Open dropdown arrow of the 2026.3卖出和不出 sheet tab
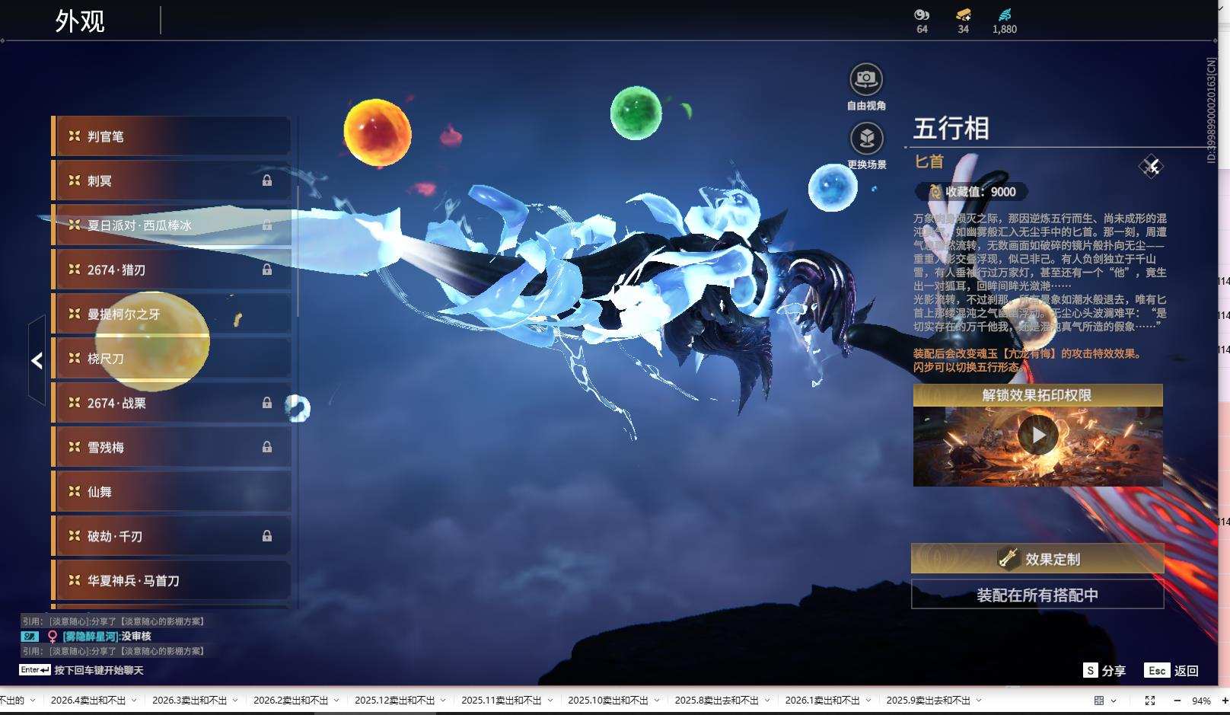 tap(235, 701)
